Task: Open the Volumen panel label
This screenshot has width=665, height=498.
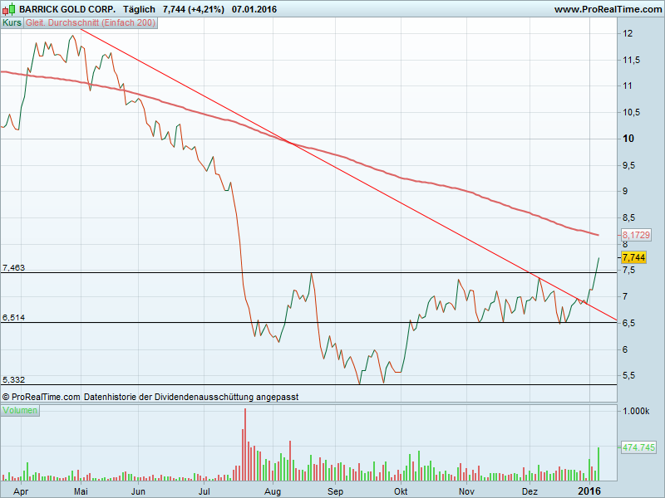Action: (22, 411)
